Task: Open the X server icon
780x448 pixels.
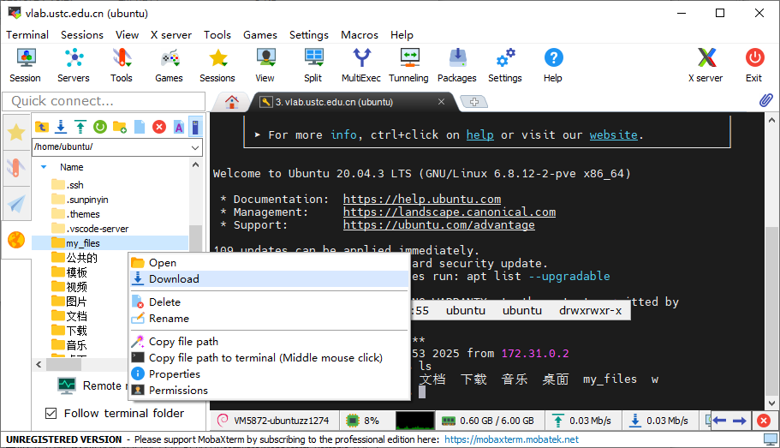Action: pyautogui.click(x=706, y=65)
